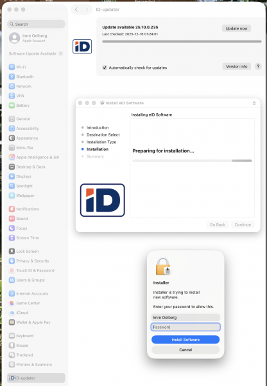Select the Spotlight icon
Image resolution: width=267 pixels, height=386 pixels.
(x=12, y=186)
